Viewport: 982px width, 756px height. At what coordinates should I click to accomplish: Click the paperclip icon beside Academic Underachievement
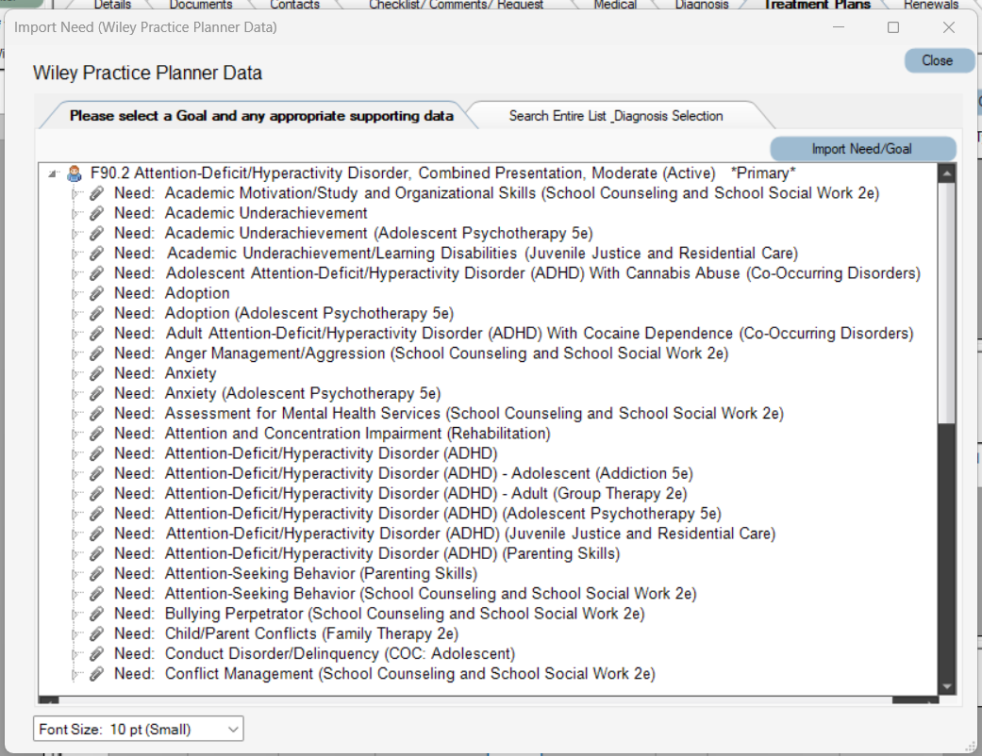click(x=98, y=213)
